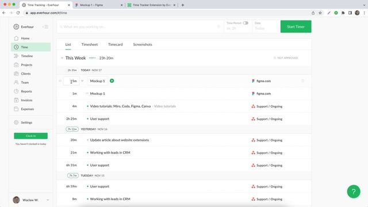Click the What are you working on field
Screen dimensions: 368x207
pyautogui.click(x=140, y=26)
